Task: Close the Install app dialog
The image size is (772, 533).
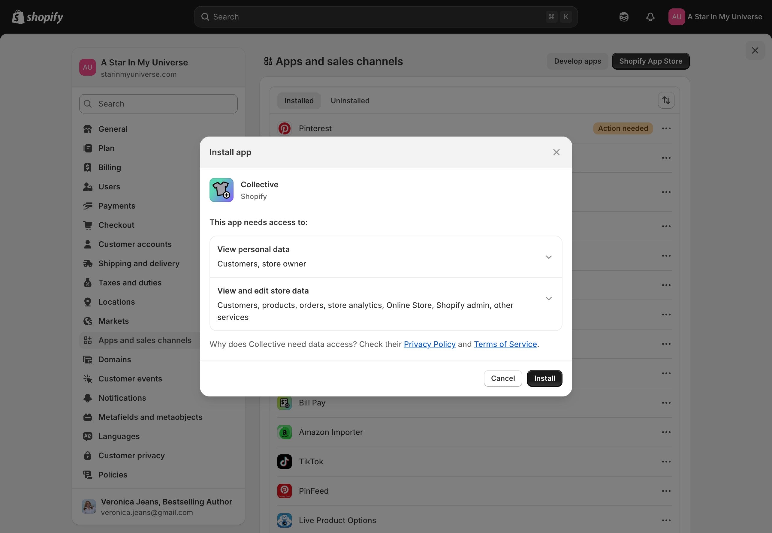Action: click(556, 152)
